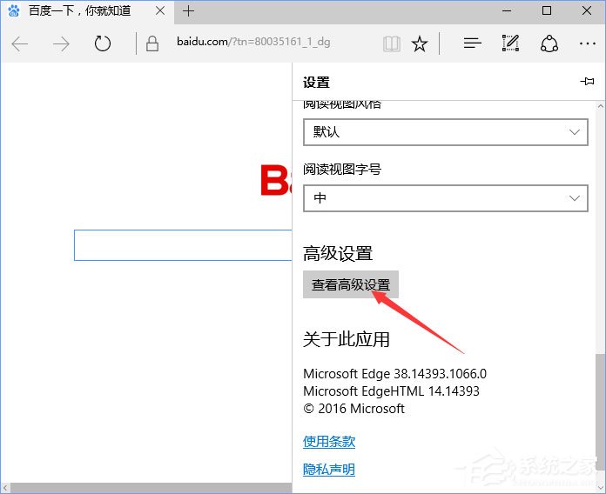Open the 使用条款 link
Screen dimensions: 606x494
point(329,441)
